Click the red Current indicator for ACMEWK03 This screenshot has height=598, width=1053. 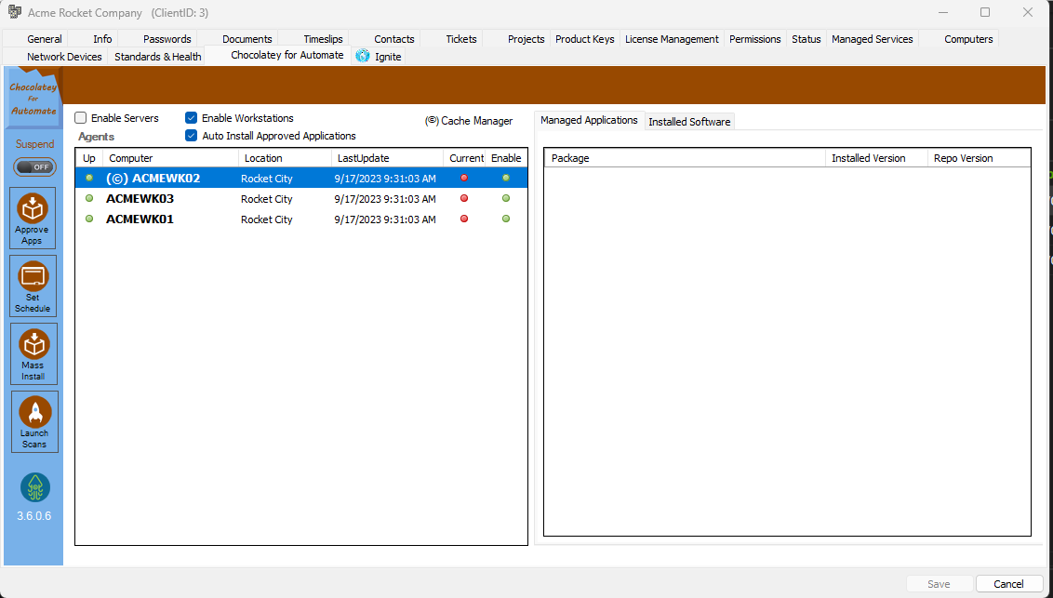(464, 198)
